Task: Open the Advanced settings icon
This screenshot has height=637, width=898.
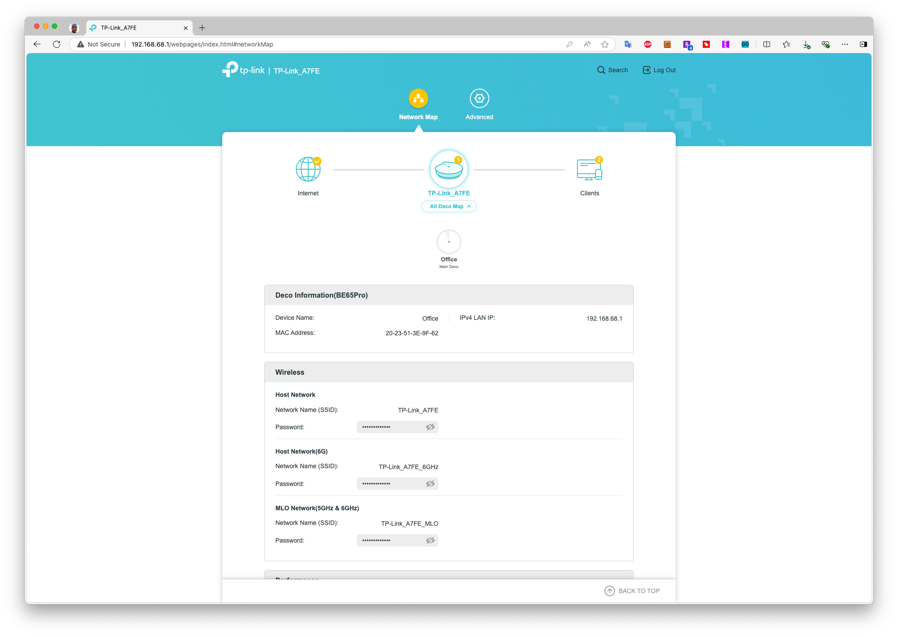Action: [x=479, y=98]
